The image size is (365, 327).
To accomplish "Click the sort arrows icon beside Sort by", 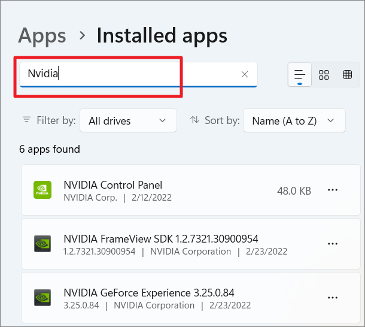I will pos(194,120).
